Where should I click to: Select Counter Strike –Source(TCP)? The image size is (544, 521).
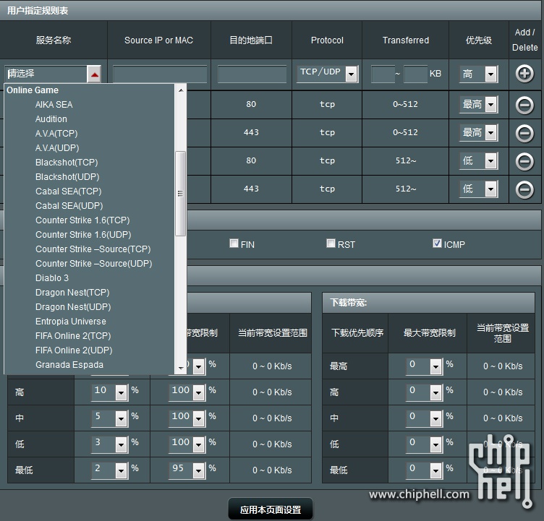(x=93, y=249)
